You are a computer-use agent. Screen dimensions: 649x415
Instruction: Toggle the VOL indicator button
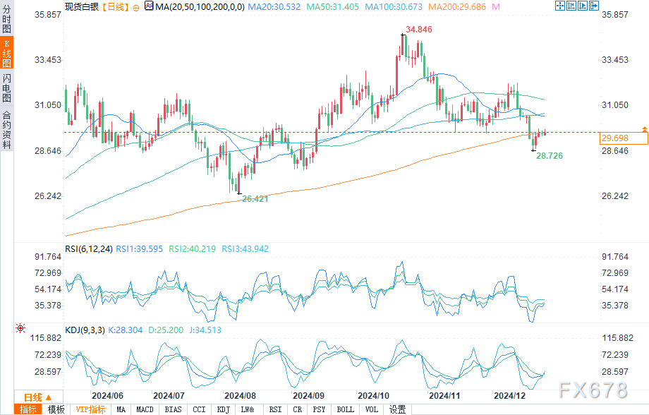[x=371, y=409]
